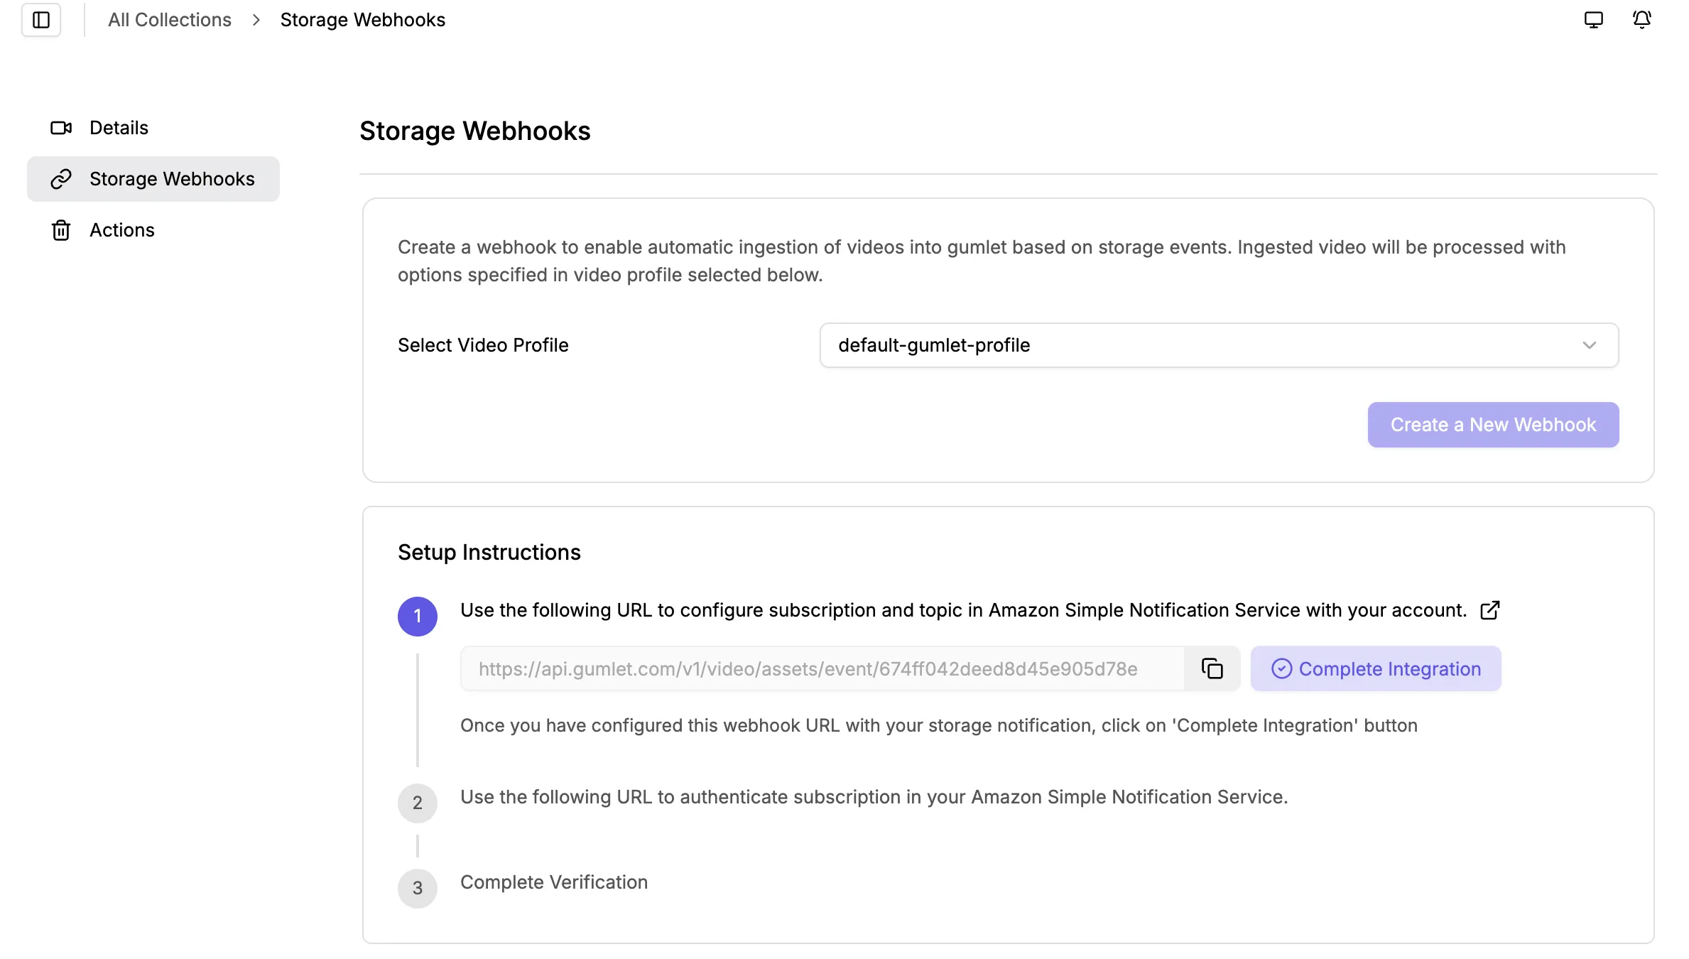Expand step 3 Complete Verification
1689x959 pixels.
pos(554,882)
